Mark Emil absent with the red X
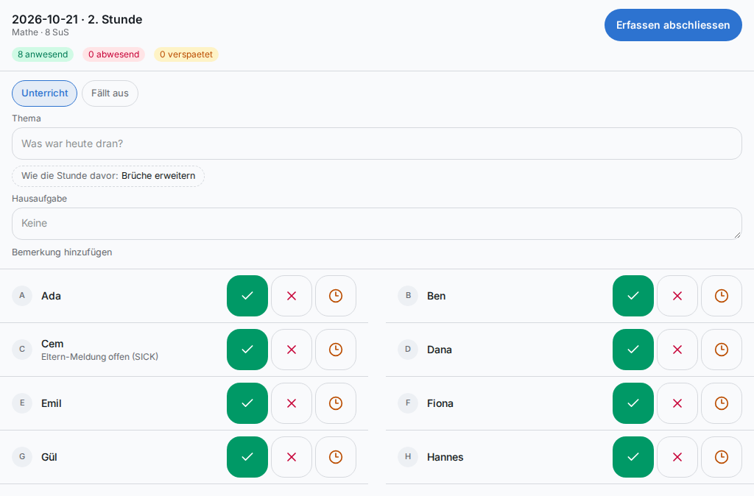 pyautogui.click(x=292, y=403)
